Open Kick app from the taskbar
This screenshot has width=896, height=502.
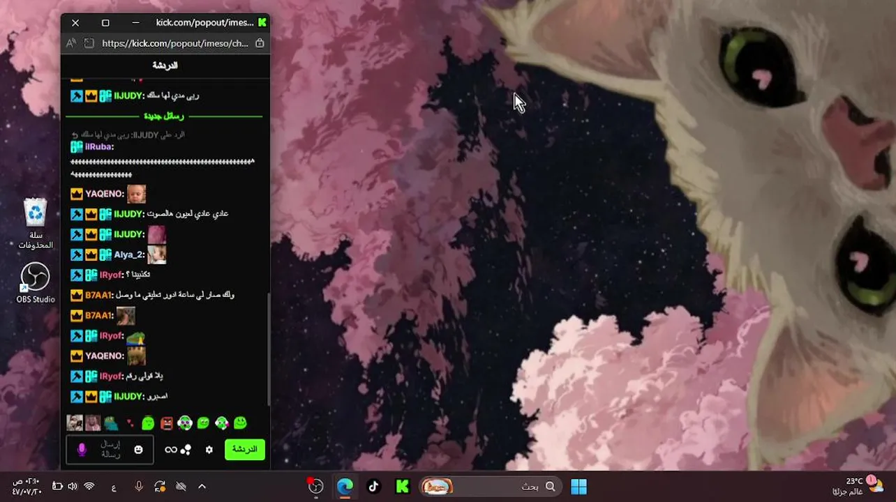(402, 487)
